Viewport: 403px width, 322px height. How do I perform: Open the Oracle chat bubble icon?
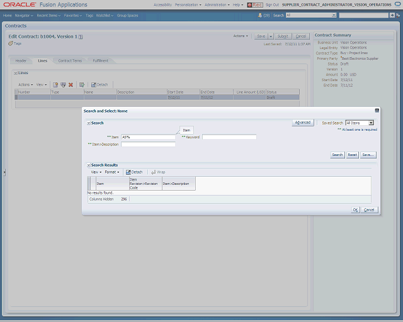tap(397, 4)
